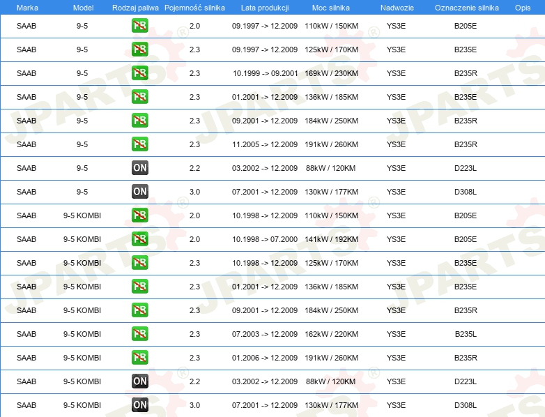
Task: Click YS3E body code in the 141kW/192KM row
Action: tap(397, 239)
